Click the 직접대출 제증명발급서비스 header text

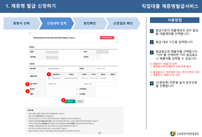[x=170, y=6]
